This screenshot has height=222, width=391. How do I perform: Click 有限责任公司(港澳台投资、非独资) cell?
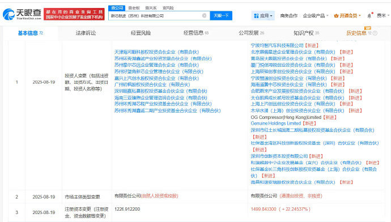pyautogui.click(x=286, y=196)
